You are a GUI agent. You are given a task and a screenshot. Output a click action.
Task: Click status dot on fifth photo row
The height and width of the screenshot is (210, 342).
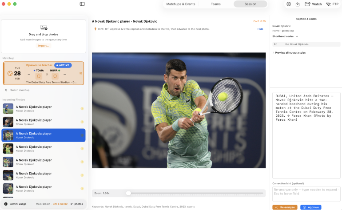[82, 162]
